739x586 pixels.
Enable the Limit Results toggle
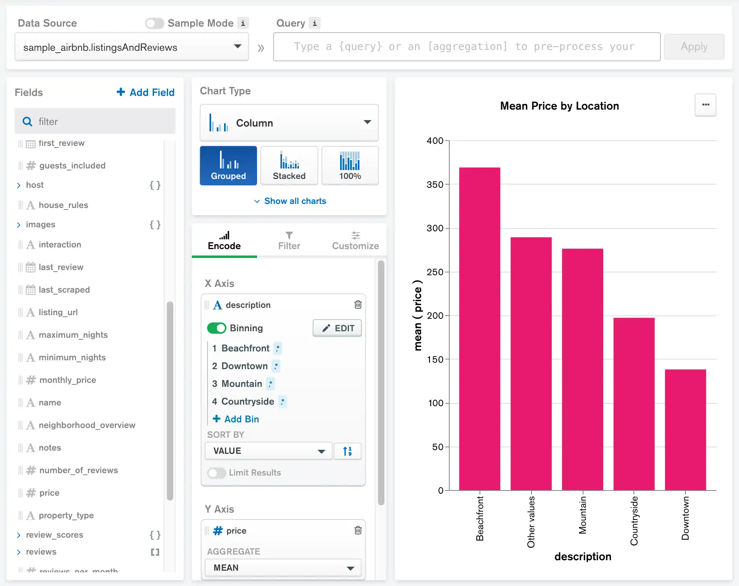click(217, 473)
